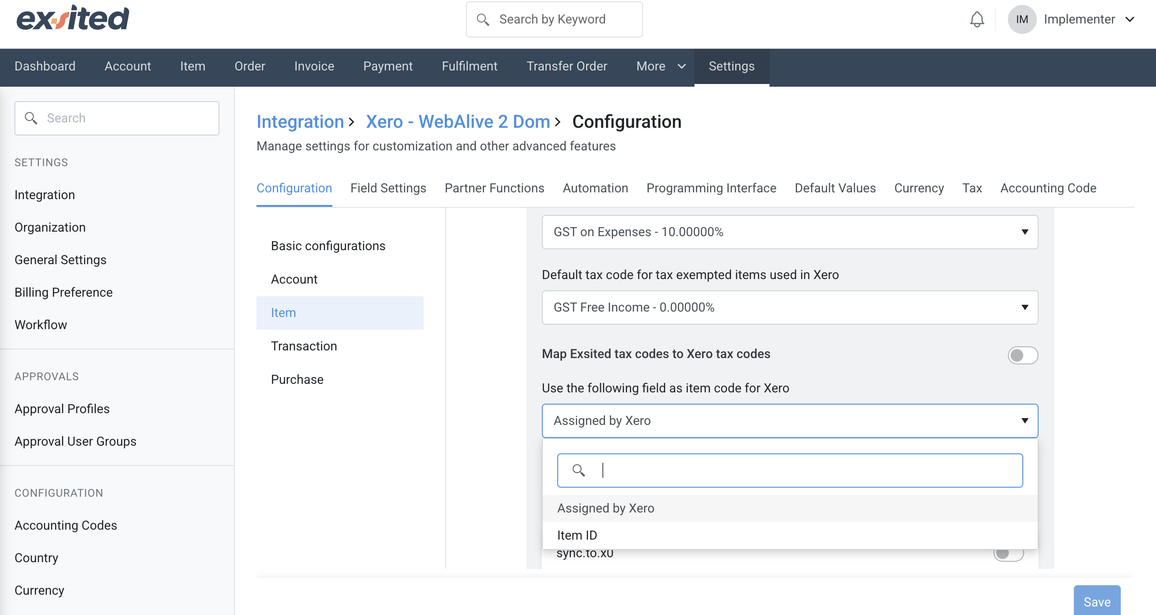1156x615 pixels.
Task: Click the sidebar search magnifier icon
Action: 31,118
